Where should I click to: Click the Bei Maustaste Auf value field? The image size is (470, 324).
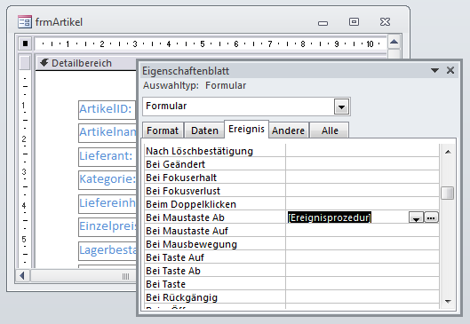tap(362, 231)
